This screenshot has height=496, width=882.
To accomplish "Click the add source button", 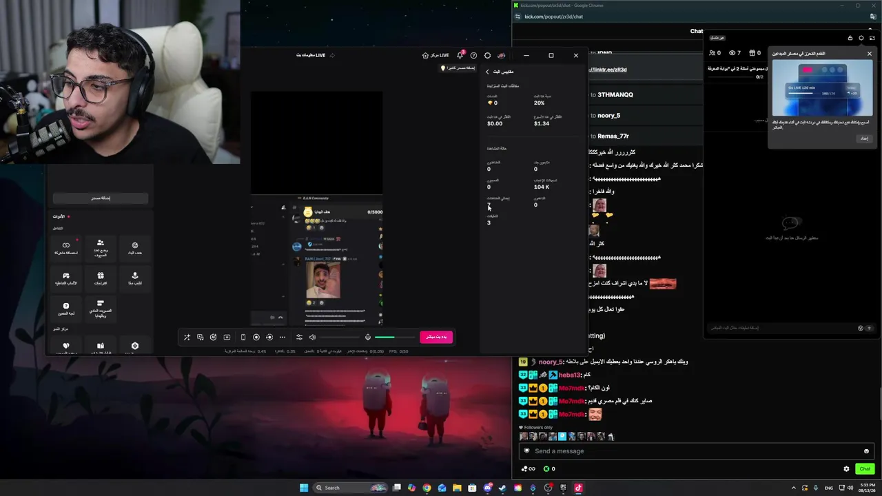I will coord(101,198).
